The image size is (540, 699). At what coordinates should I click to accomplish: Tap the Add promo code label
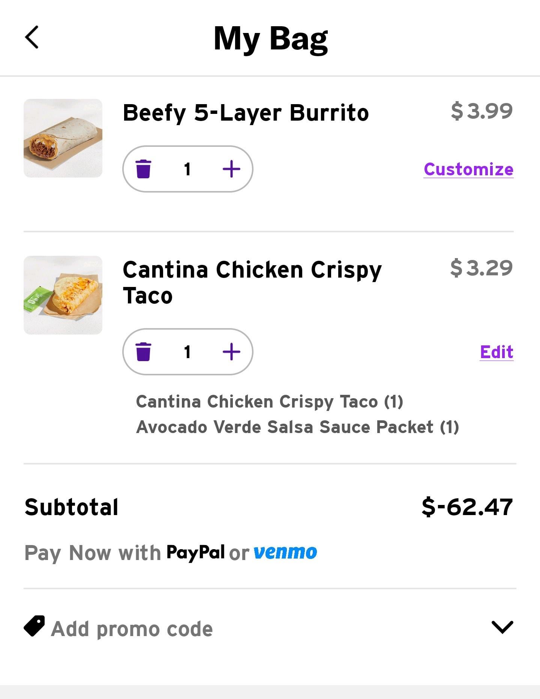pyautogui.click(x=132, y=629)
